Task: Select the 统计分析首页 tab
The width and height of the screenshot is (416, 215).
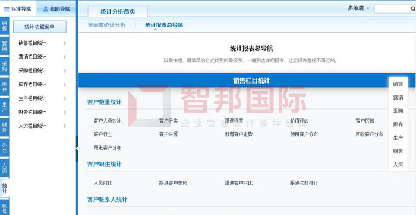Action: pyautogui.click(x=118, y=11)
